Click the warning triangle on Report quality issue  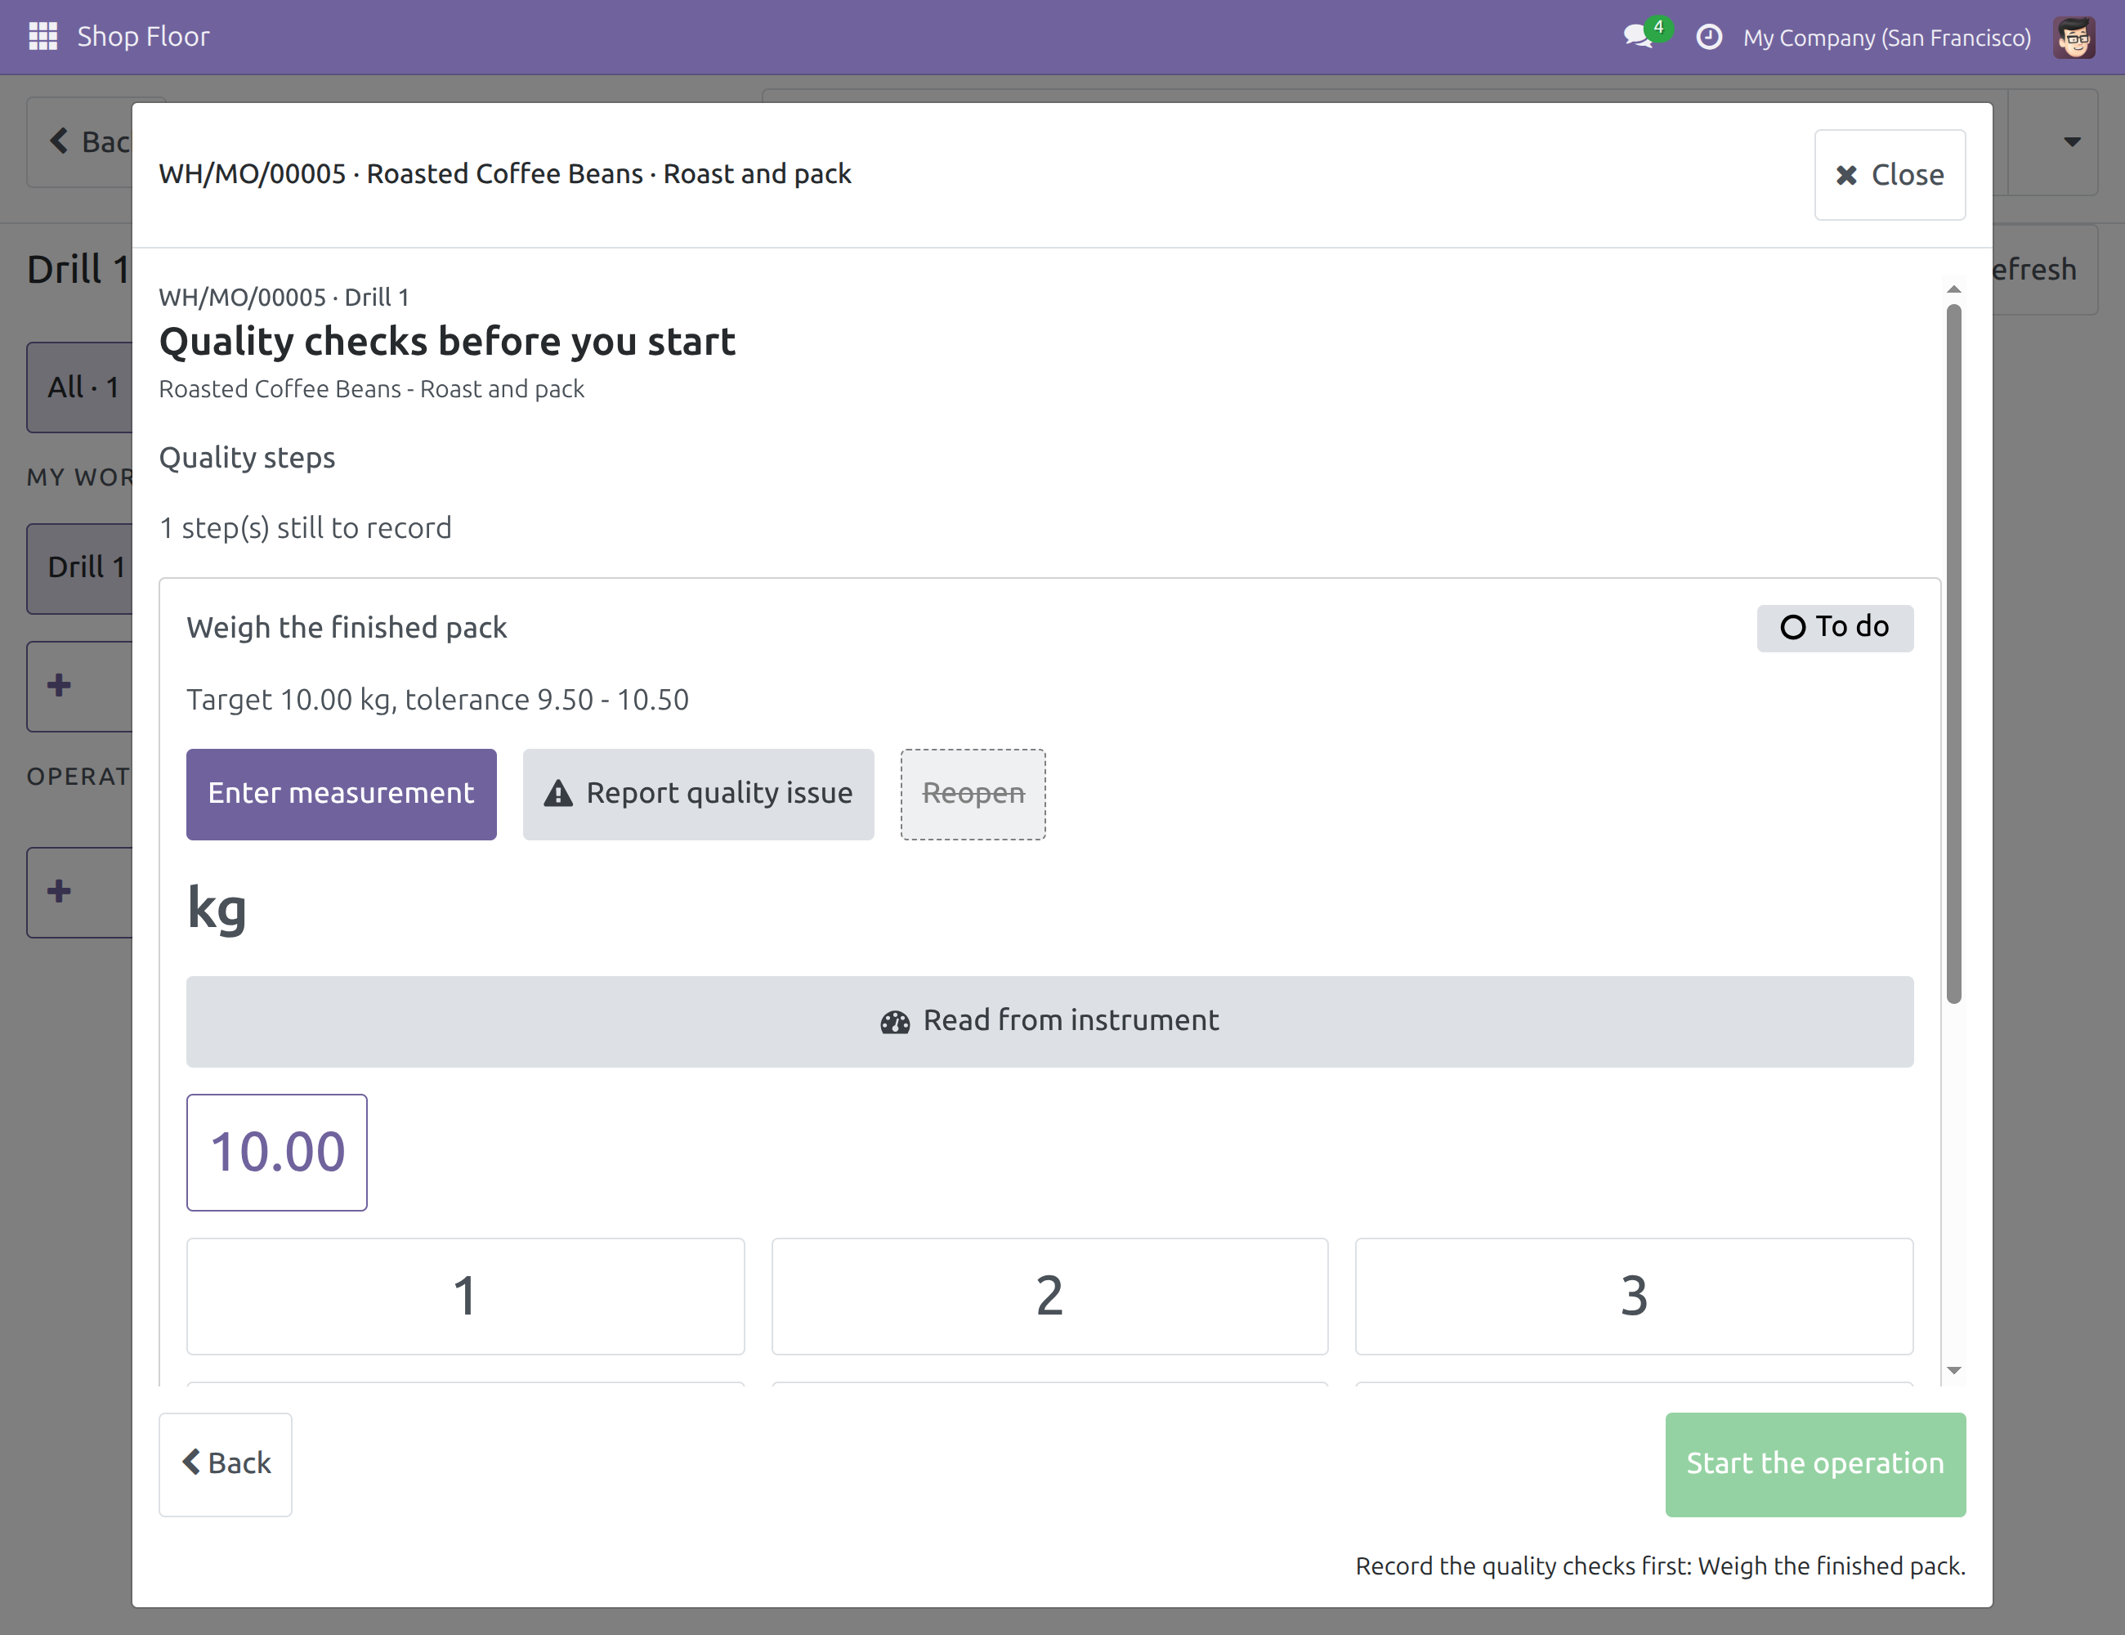(x=558, y=793)
